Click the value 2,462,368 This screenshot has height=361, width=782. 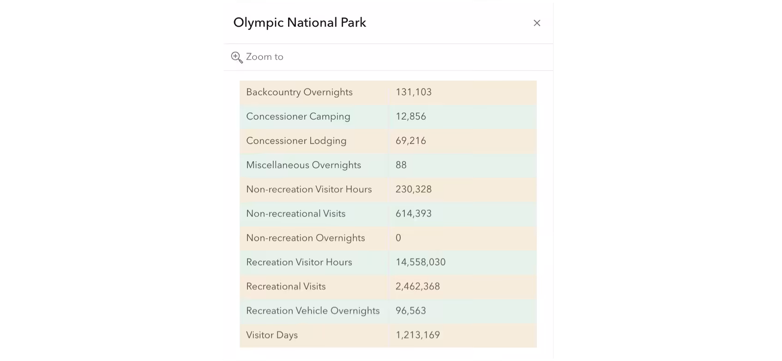pyautogui.click(x=418, y=286)
